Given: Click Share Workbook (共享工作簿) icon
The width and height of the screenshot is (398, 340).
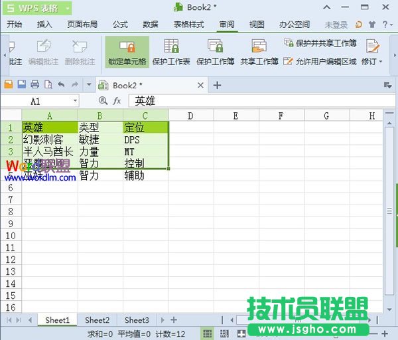Looking at the screenshot, I should [x=259, y=46].
